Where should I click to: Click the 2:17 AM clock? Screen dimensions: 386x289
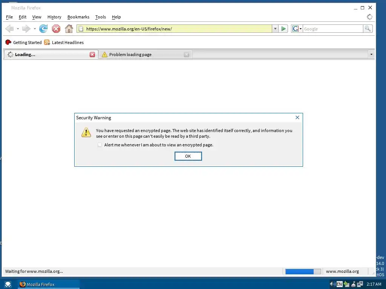(374, 284)
